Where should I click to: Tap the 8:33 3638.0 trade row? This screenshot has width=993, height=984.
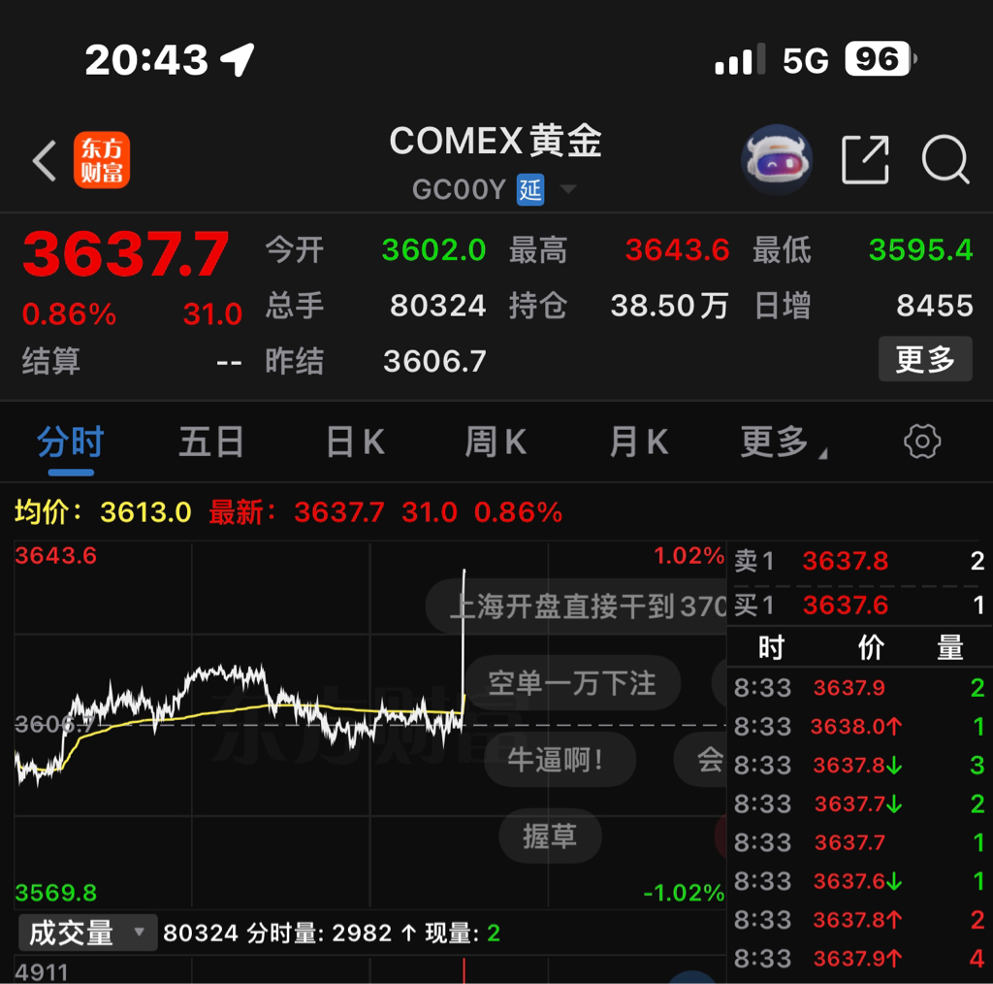click(859, 726)
